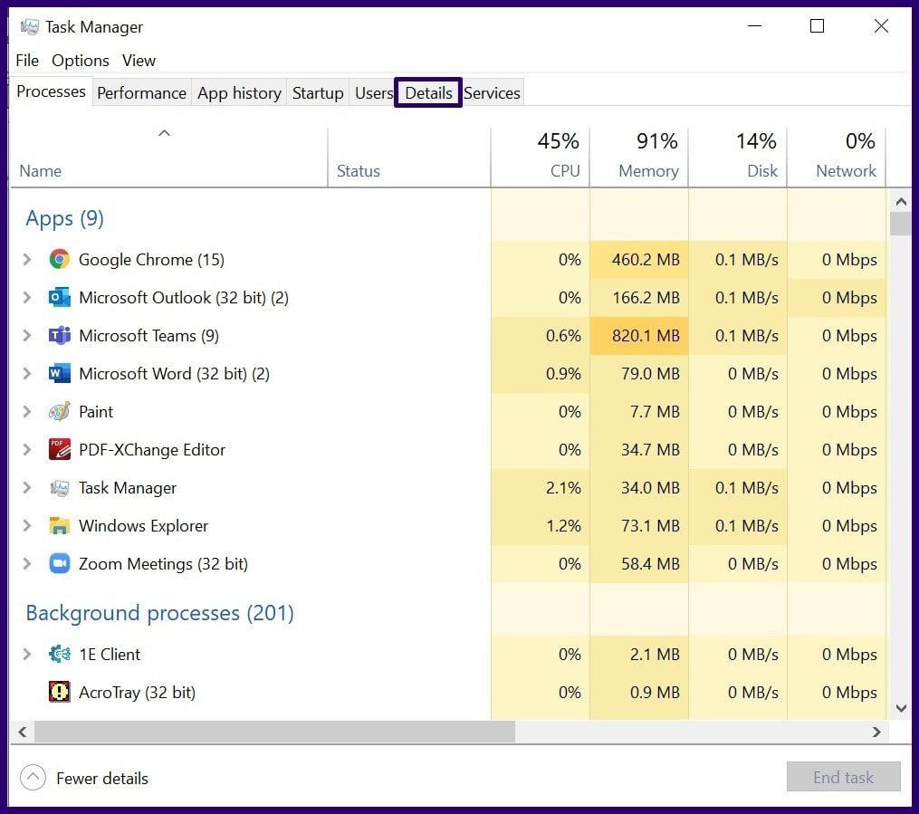Expand the Zoom Meetings entry
Image resolution: width=919 pixels, height=814 pixels.
click(27, 564)
